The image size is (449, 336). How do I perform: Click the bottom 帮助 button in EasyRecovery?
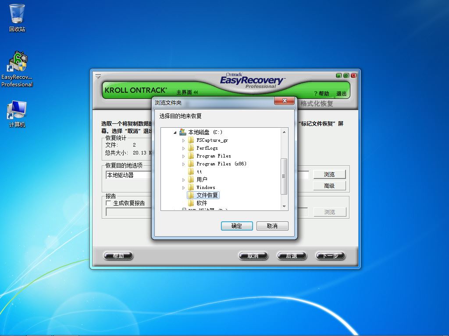(118, 255)
